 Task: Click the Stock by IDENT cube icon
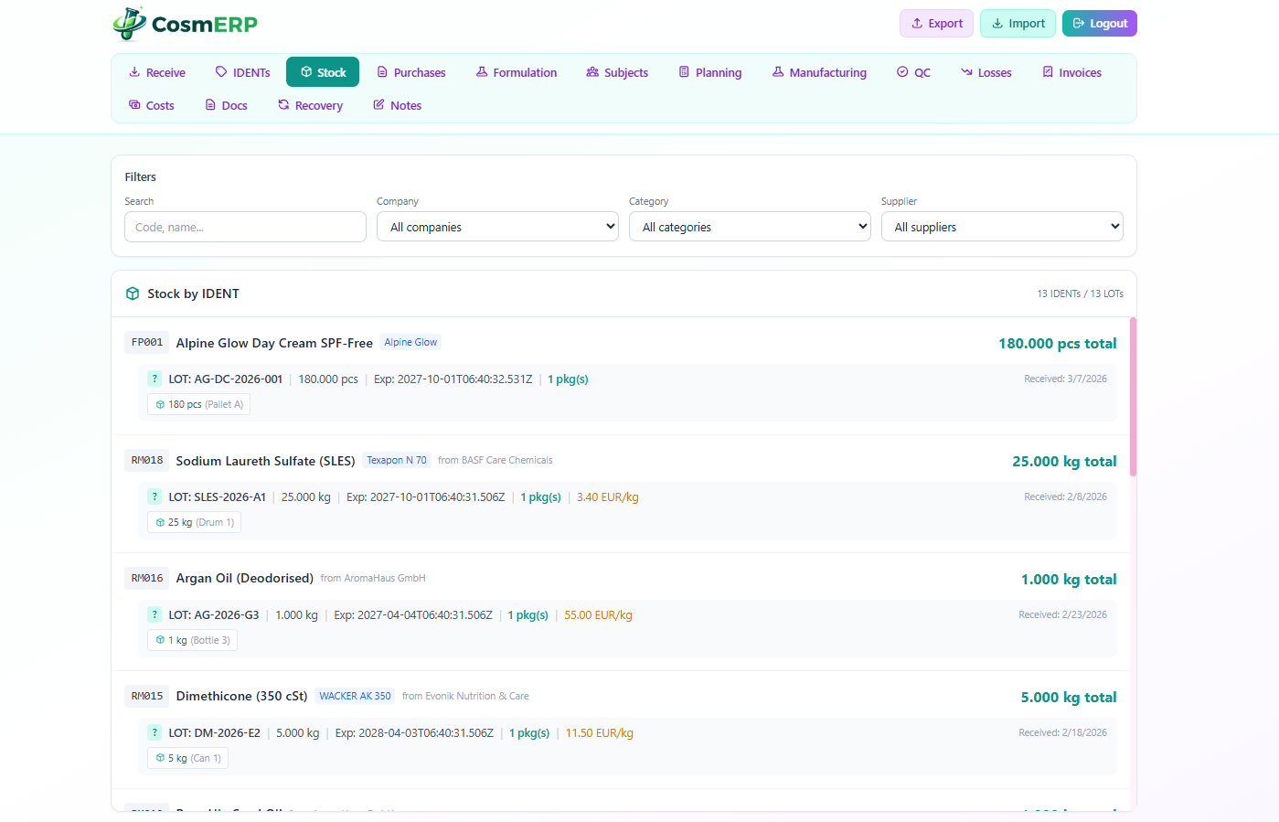tap(132, 293)
